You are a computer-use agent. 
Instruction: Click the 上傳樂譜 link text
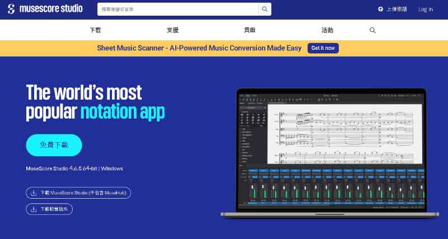(x=397, y=10)
